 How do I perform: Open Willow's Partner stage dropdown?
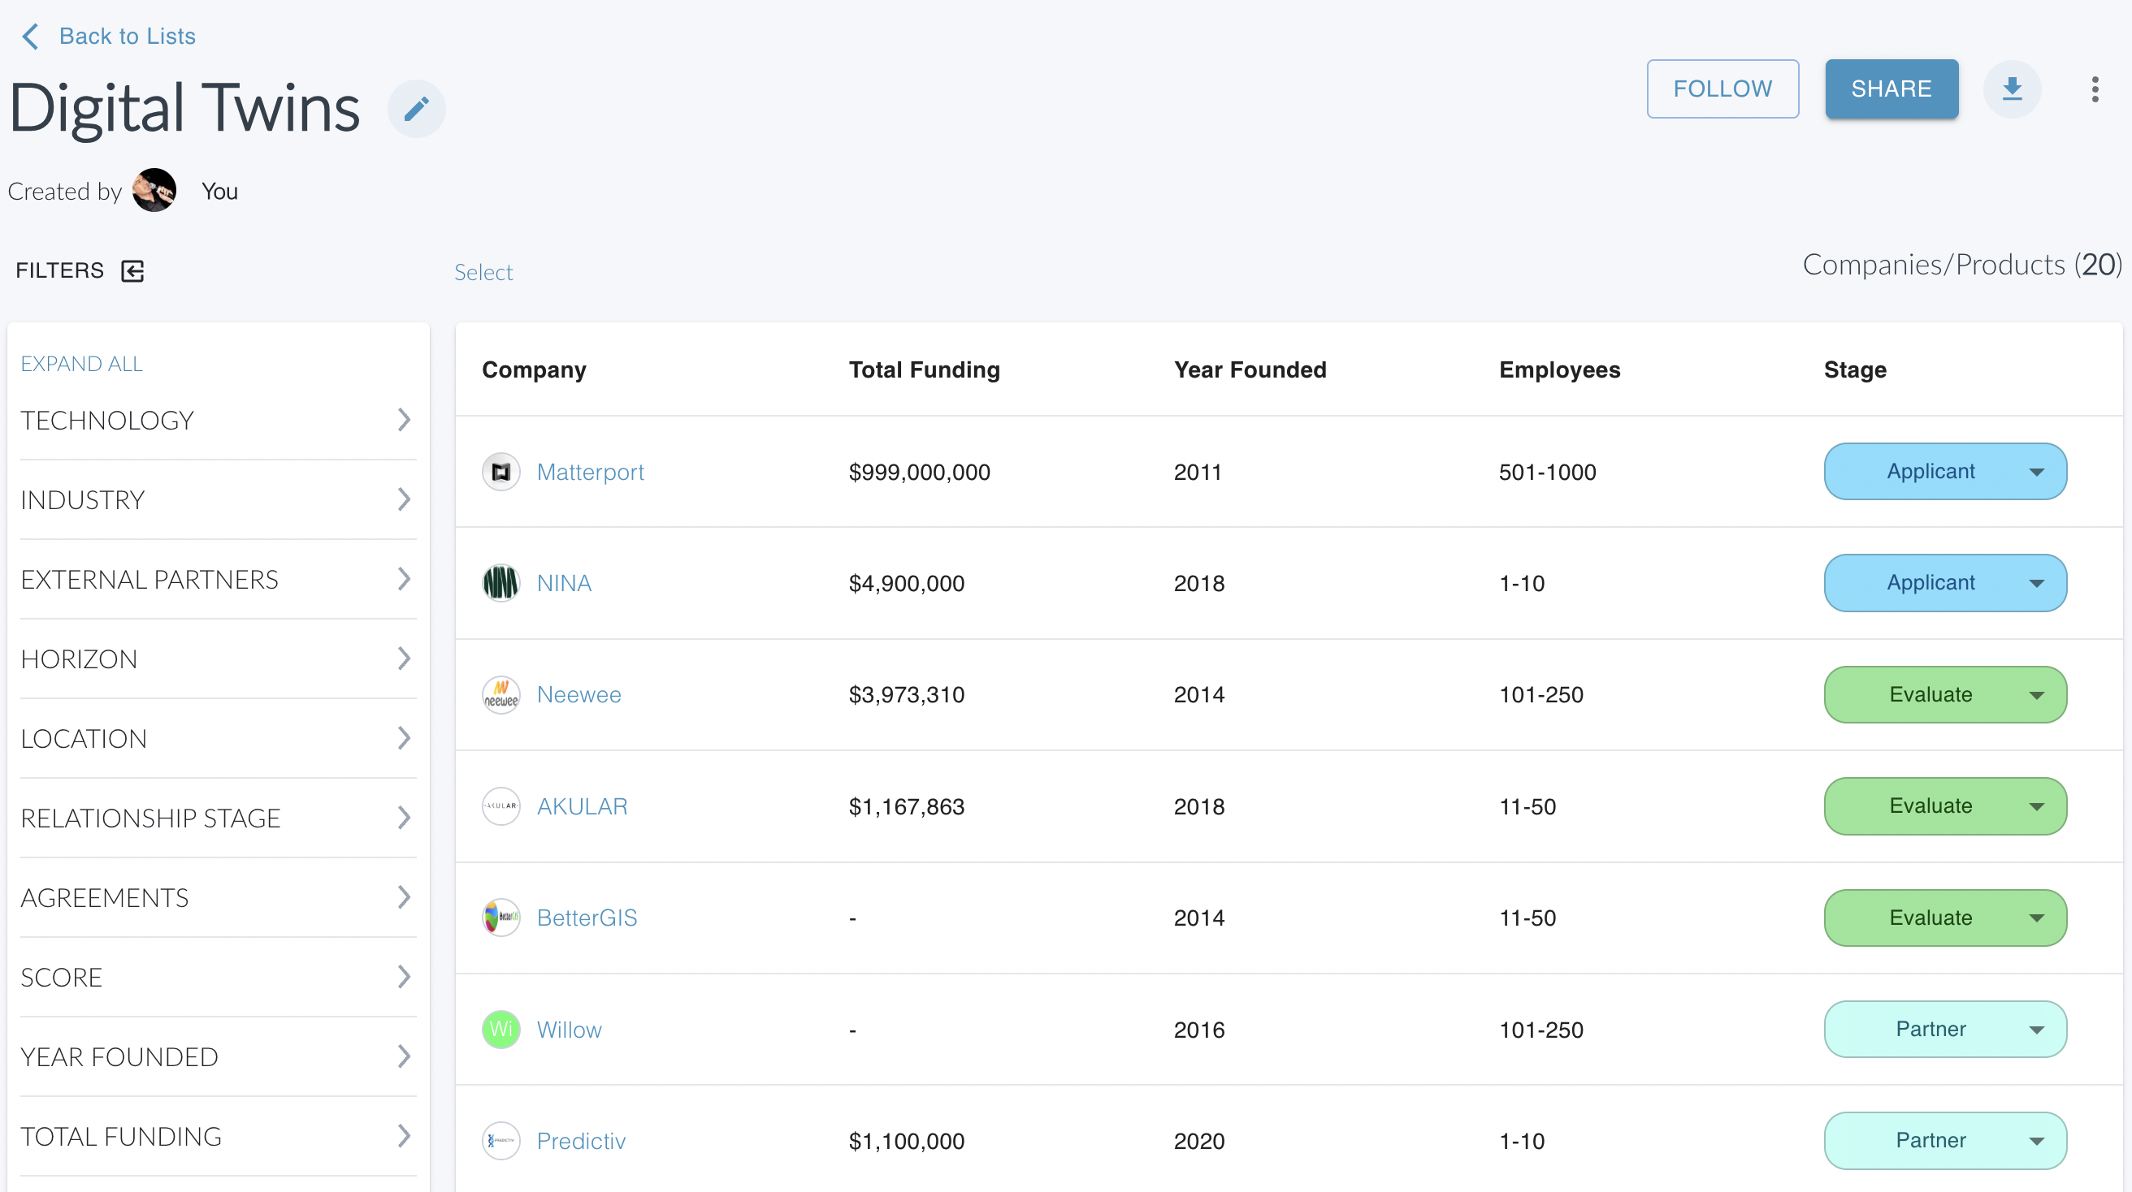point(2037,1030)
